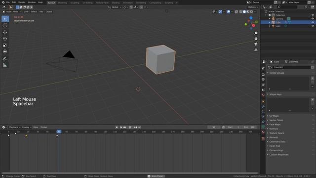Switch to the Modeling workspace tab
Screen dimensions: 316x178
click(x=63, y=3)
